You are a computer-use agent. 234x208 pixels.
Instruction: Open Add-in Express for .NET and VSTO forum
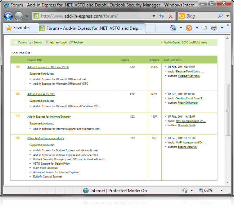pyautogui.click(x=48, y=67)
